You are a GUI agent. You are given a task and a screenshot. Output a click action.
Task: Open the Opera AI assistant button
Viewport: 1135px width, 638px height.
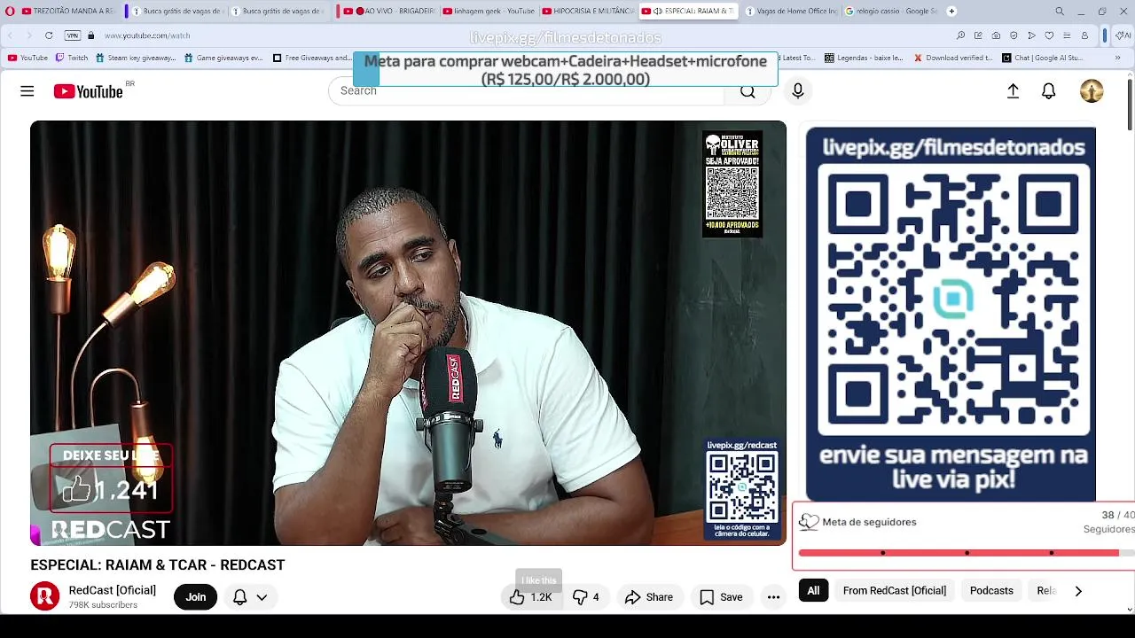click(x=1123, y=35)
